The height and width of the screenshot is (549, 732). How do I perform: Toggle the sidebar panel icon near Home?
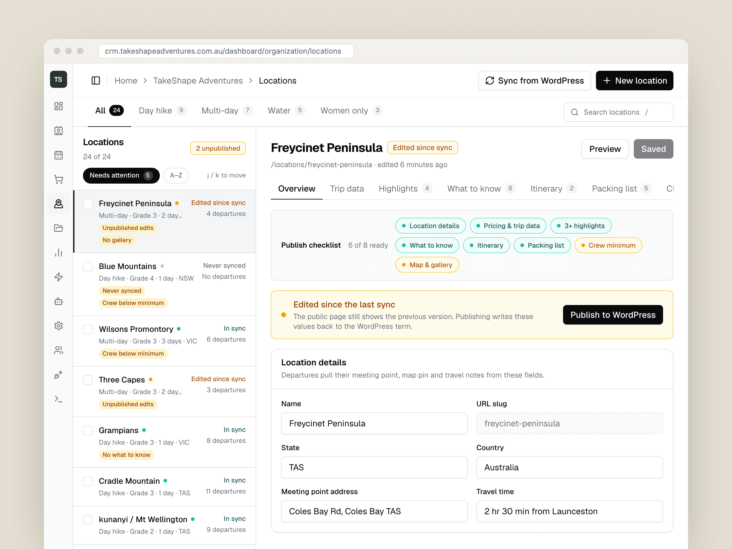(x=96, y=81)
